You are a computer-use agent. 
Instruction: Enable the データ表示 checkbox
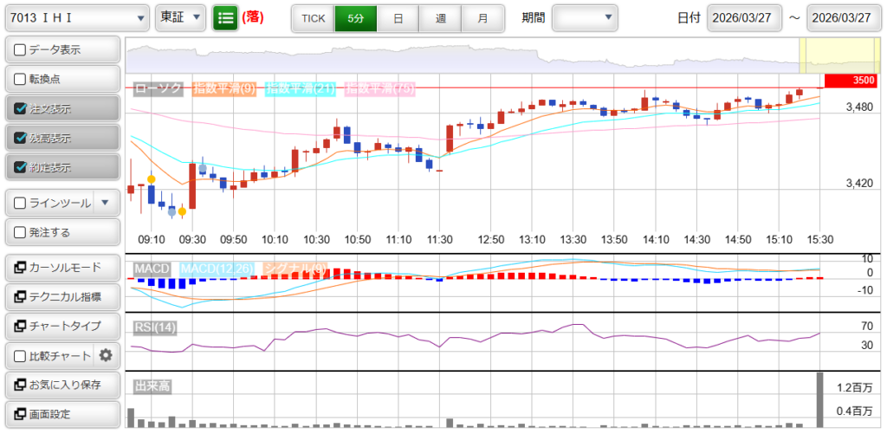click(x=20, y=50)
